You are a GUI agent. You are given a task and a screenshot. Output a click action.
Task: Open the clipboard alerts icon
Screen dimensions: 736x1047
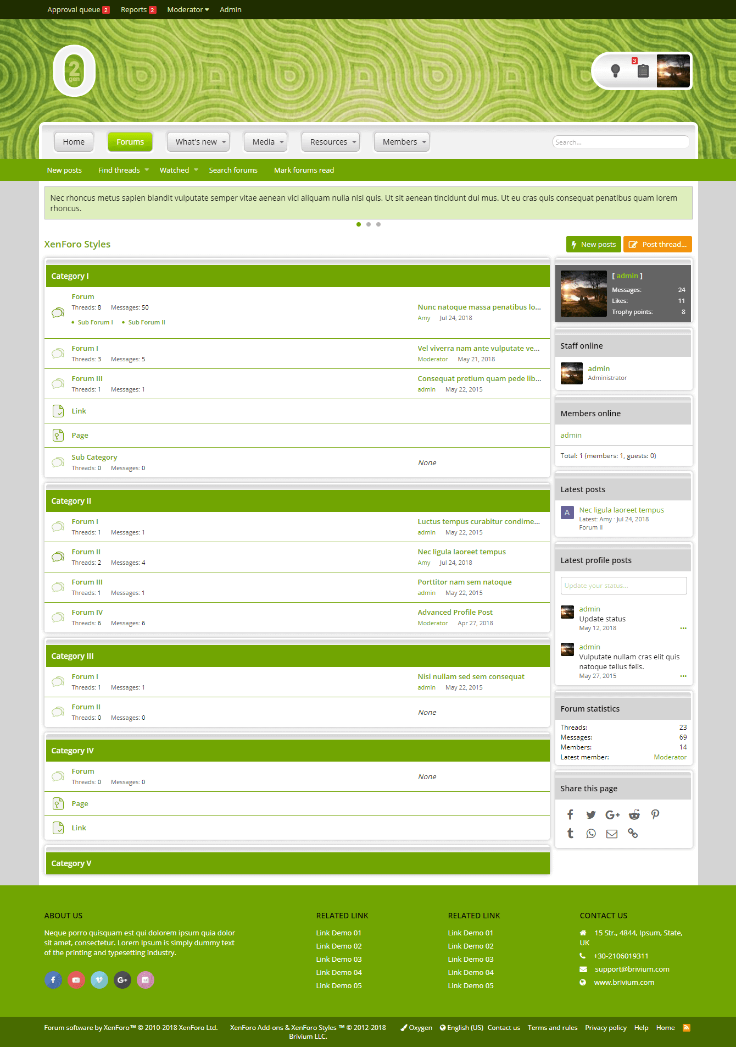tap(643, 70)
